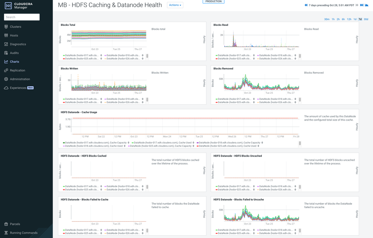Viewport: 373px width, 238px height.
Task: Select the 6h time range
Action: click(343, 19)
